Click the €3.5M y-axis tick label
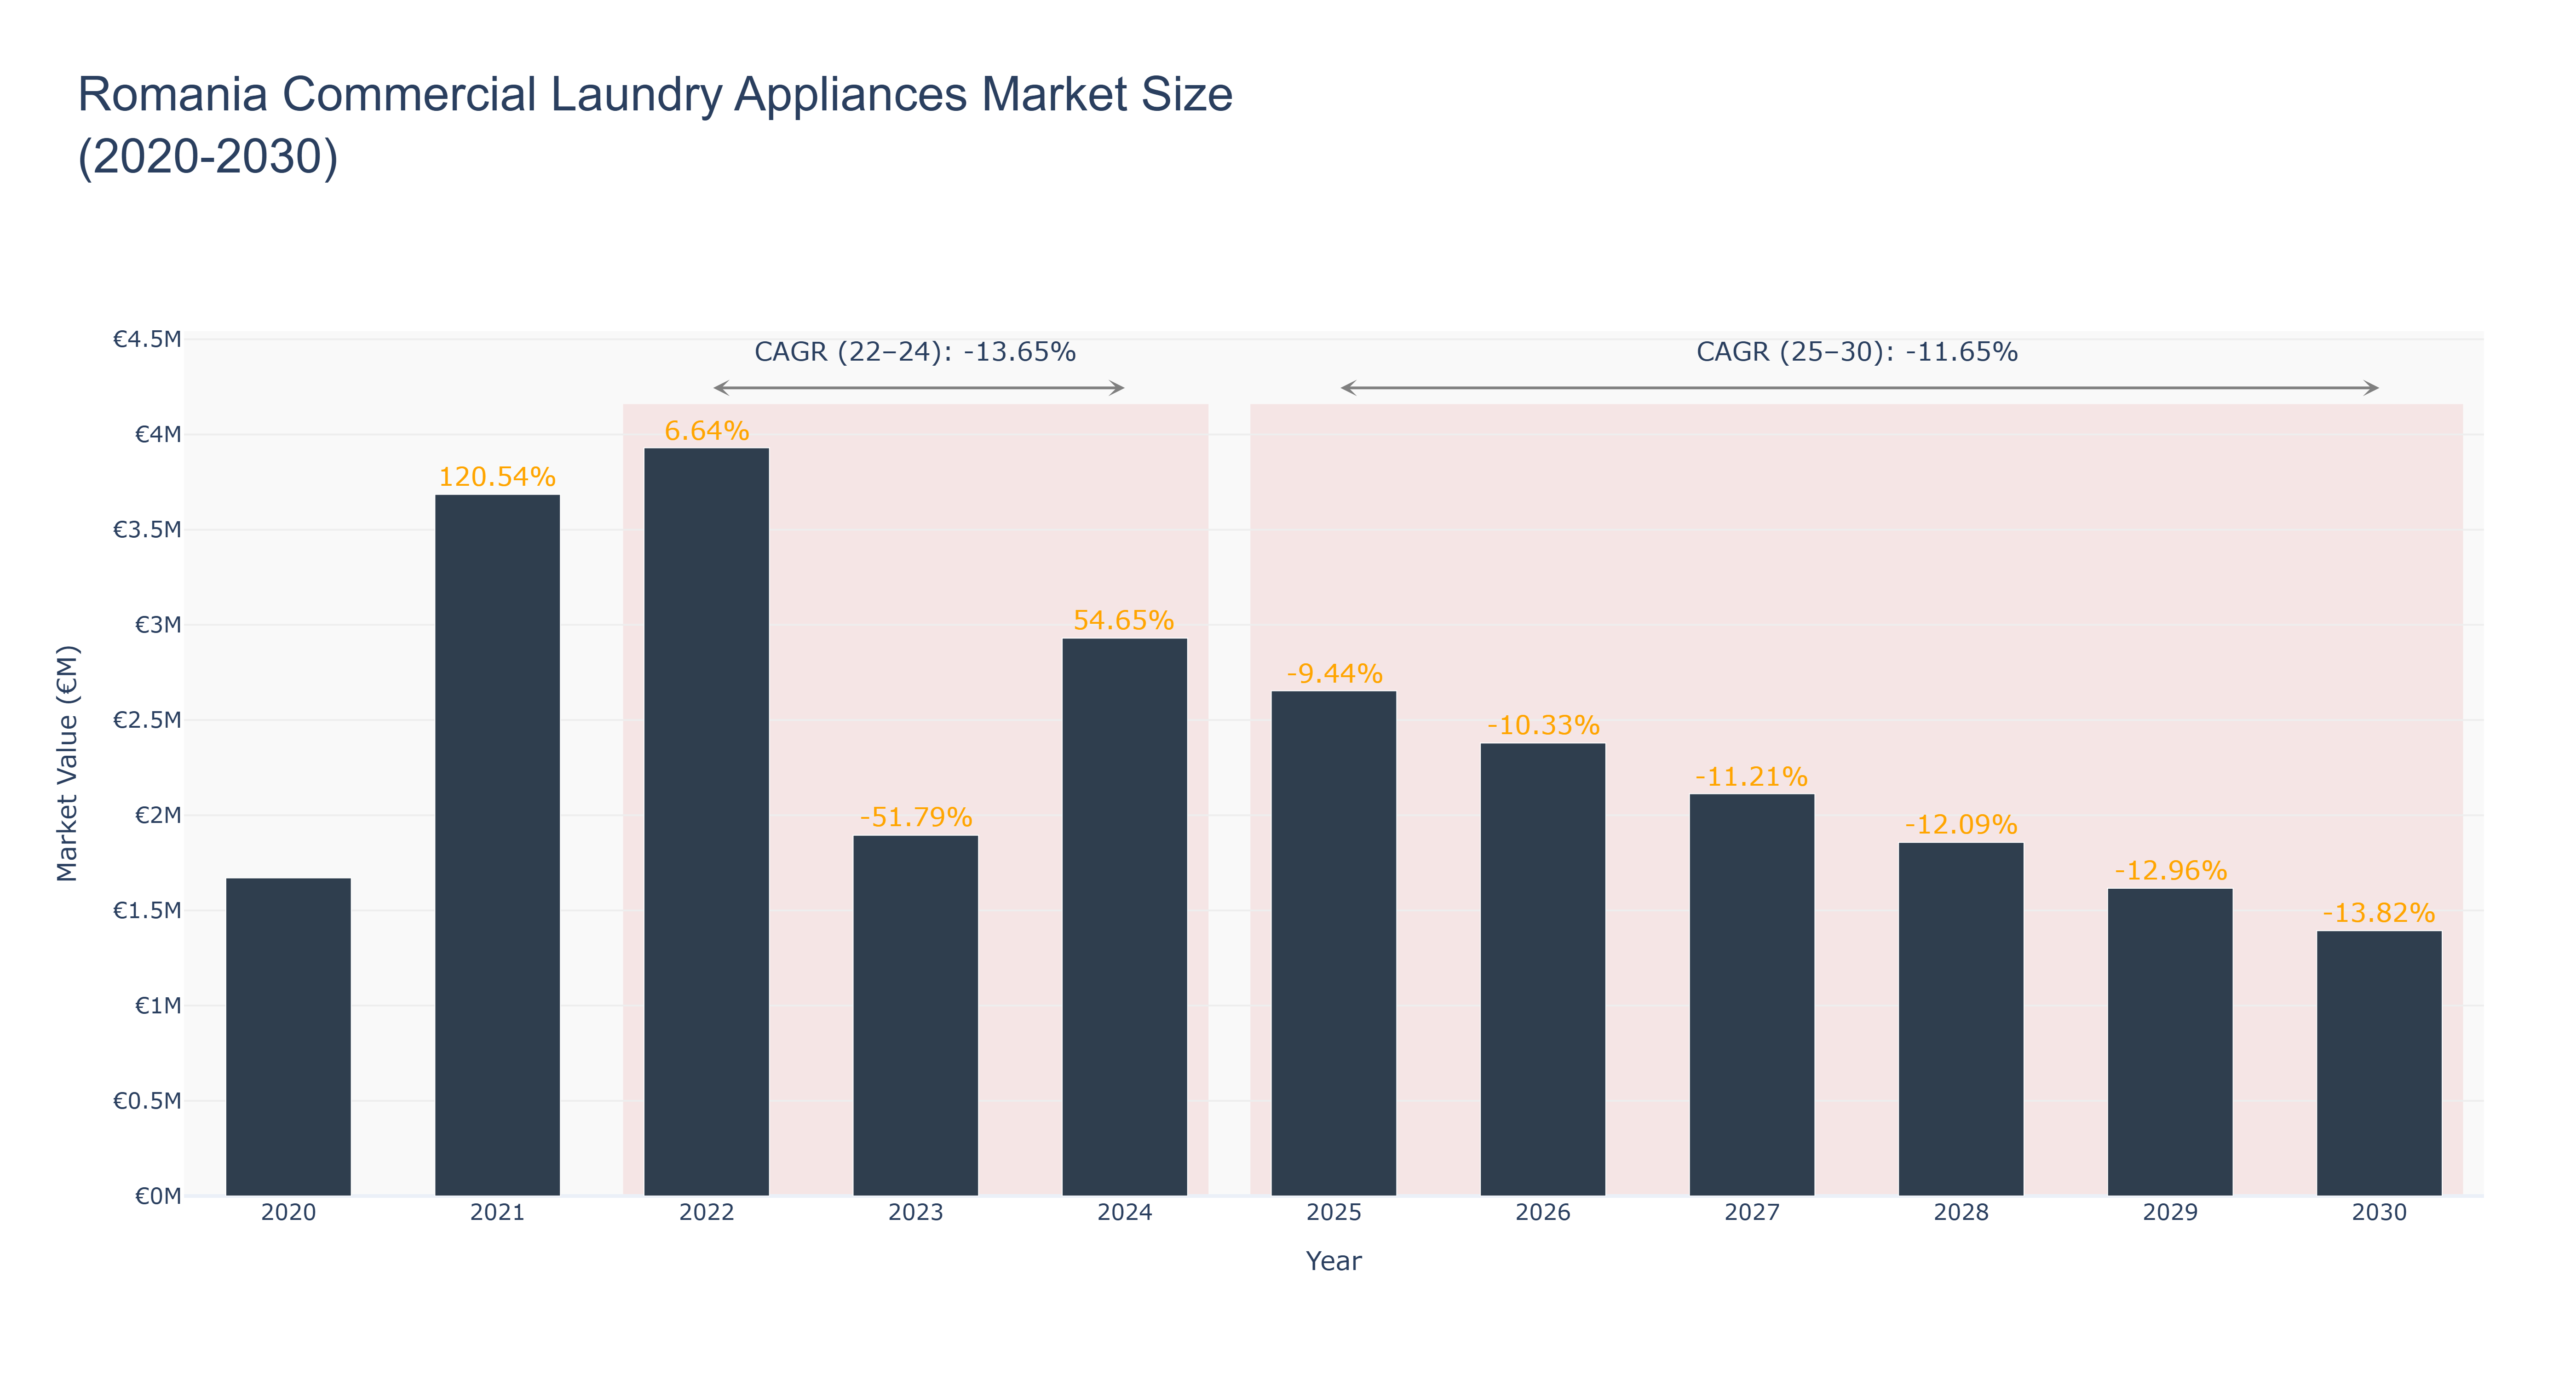Screen dimensions: 2576x1380 pos(147,529)
